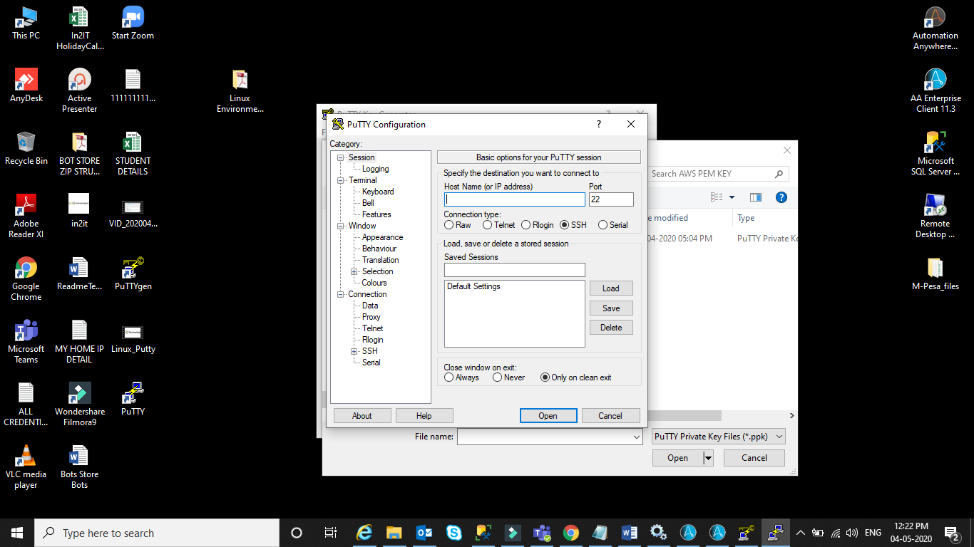The image size is (974, 547).
Task: Select Colours in the category tree
Action: point(374,283)
